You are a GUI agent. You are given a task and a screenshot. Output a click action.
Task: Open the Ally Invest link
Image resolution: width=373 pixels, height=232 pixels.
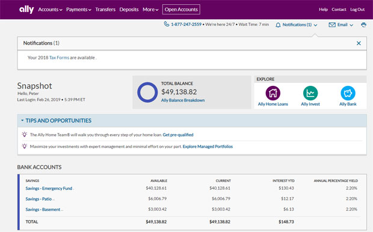click(310, 104)
